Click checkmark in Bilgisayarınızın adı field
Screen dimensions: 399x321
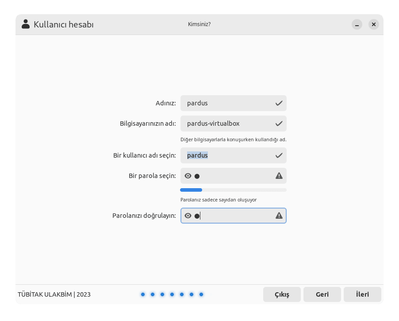[279, 124]
